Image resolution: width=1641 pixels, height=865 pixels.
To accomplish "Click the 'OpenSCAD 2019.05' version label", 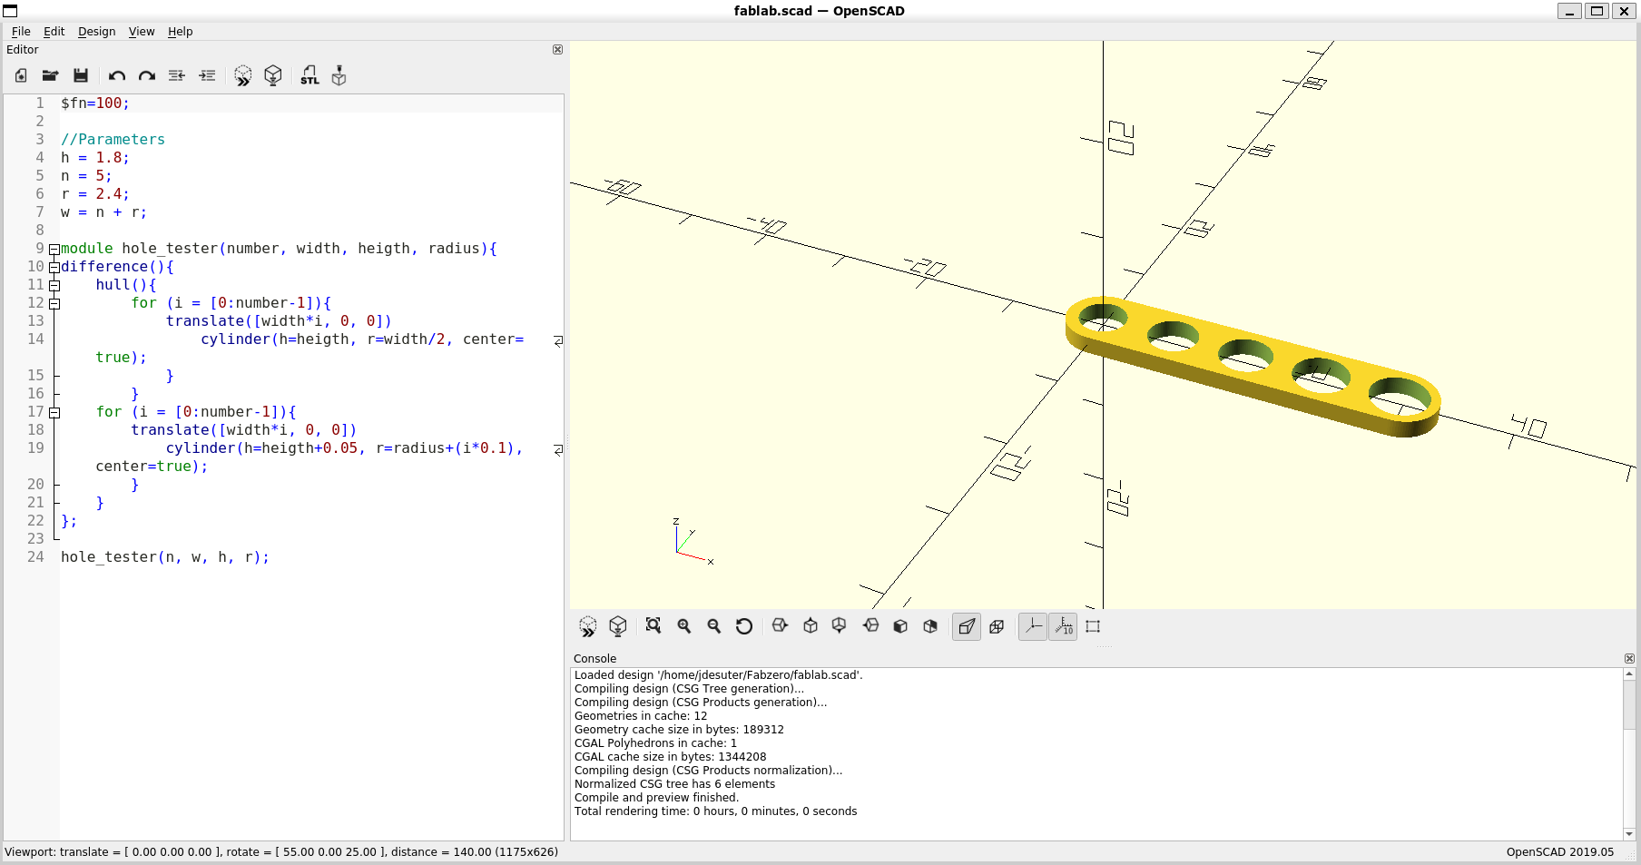I will pos(1560,852).
